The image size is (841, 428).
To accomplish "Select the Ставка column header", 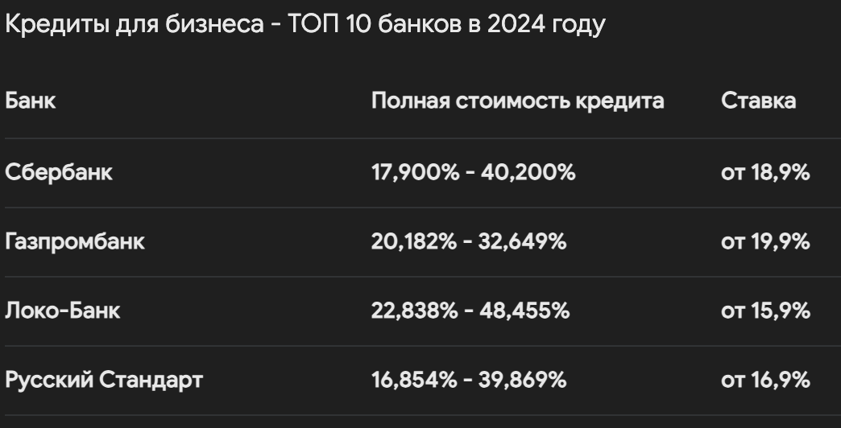I will click(x=758, y=101).
